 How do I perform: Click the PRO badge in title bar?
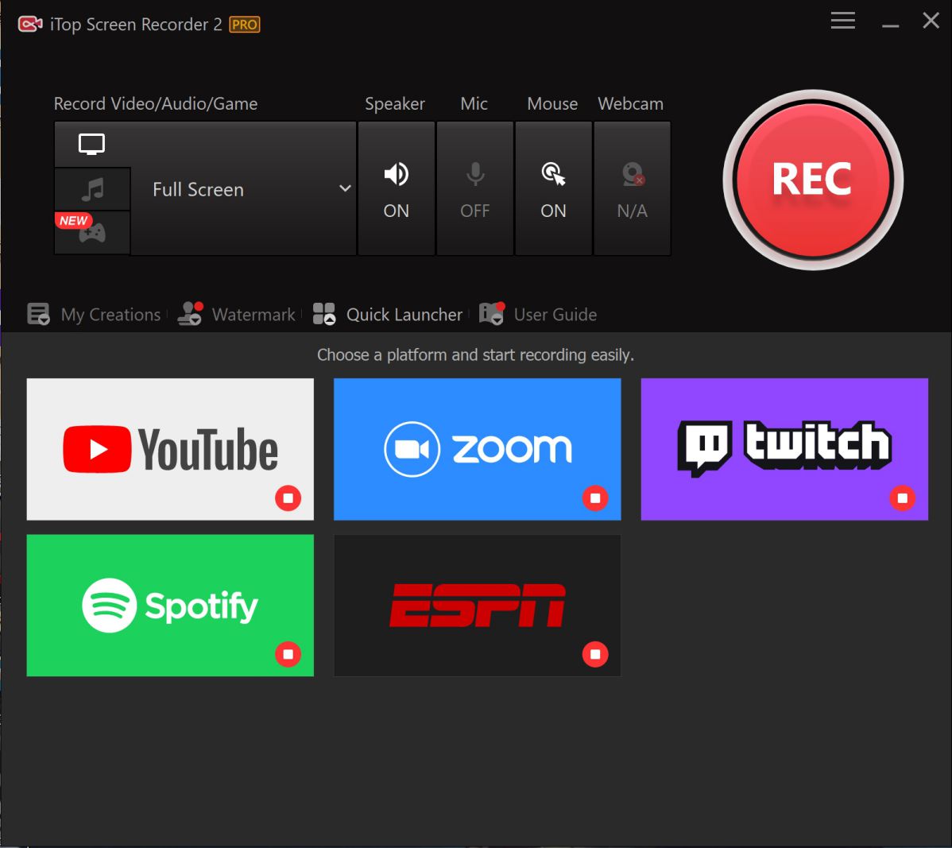pos(245,25)
